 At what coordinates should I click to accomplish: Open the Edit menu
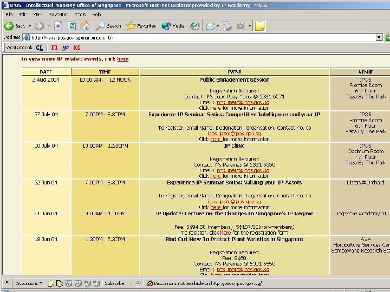pyautogui.click(x=23, y=15)
